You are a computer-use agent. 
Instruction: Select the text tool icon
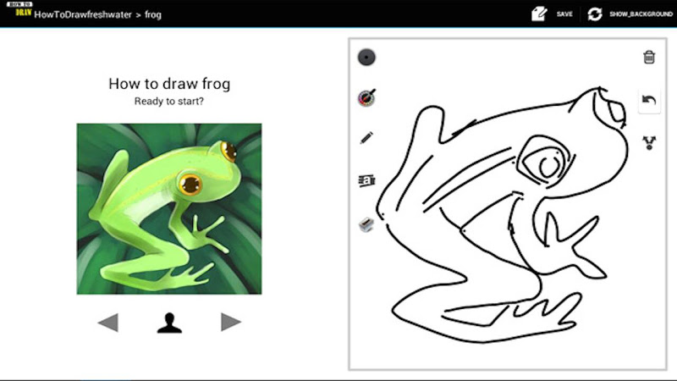[x=366, y=180]
